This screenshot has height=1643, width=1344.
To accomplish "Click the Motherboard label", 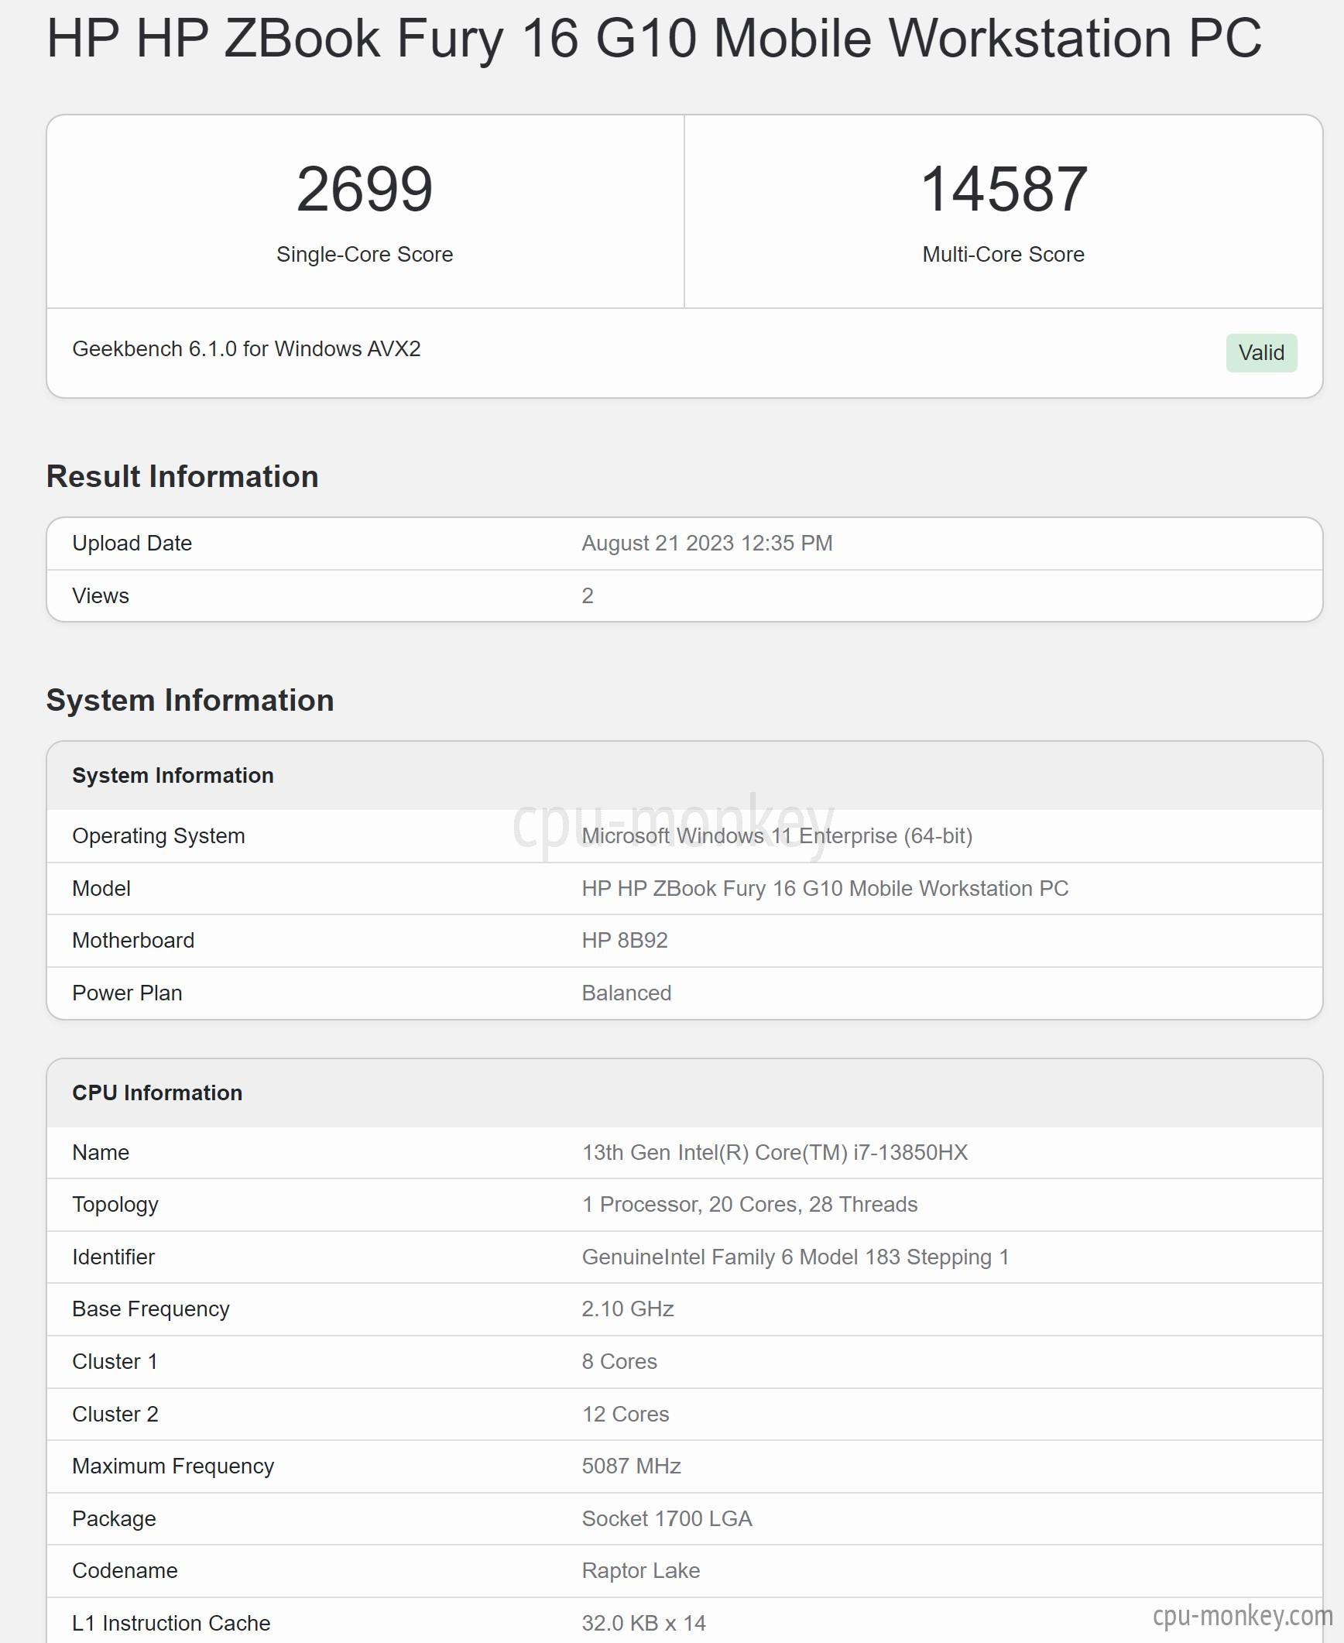I will coord(133,941).
